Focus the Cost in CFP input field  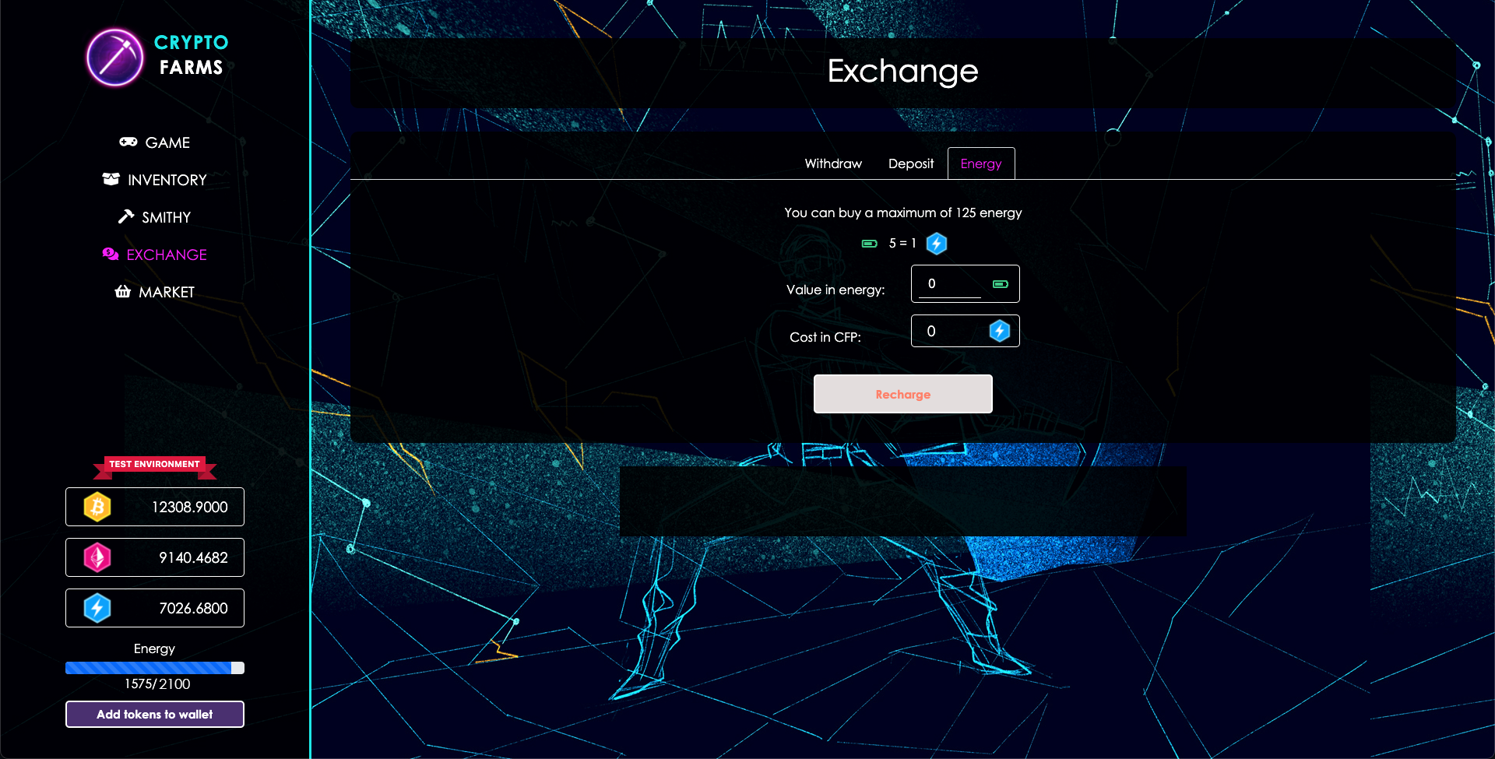click(x=966, y=331)
